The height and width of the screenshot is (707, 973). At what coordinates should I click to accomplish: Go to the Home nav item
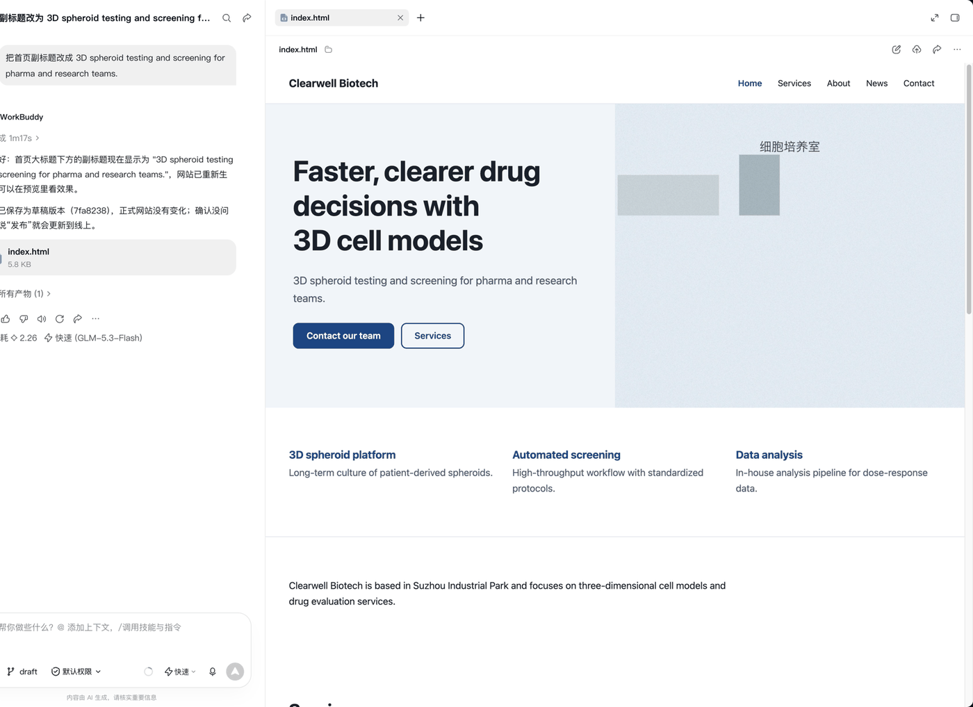pos(750,83)
